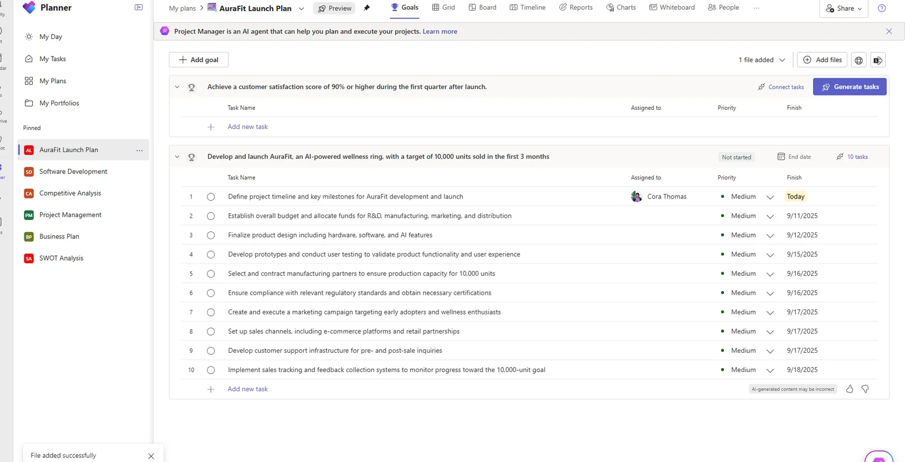Viewport: 905px width, 462px height.
Task: Switch to the Reports tab
Action: point(576,7)
